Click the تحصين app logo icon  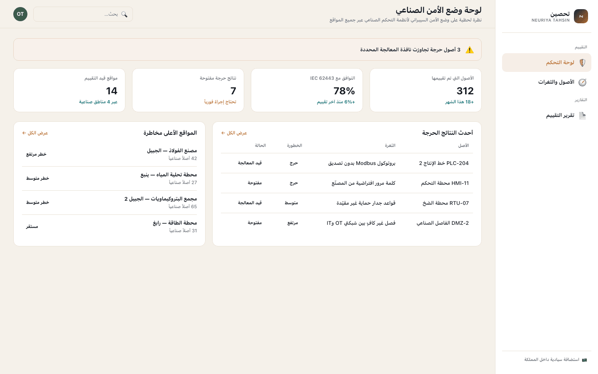tap(581, 16)
